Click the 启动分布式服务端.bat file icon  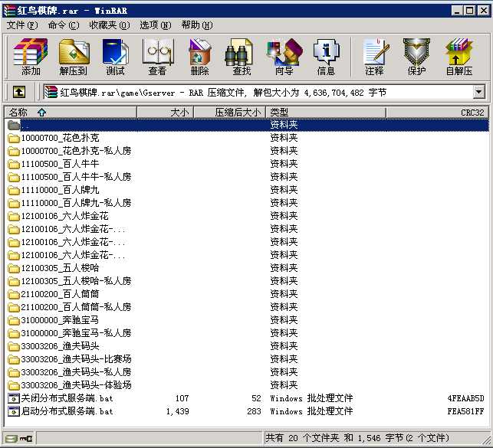14,411
